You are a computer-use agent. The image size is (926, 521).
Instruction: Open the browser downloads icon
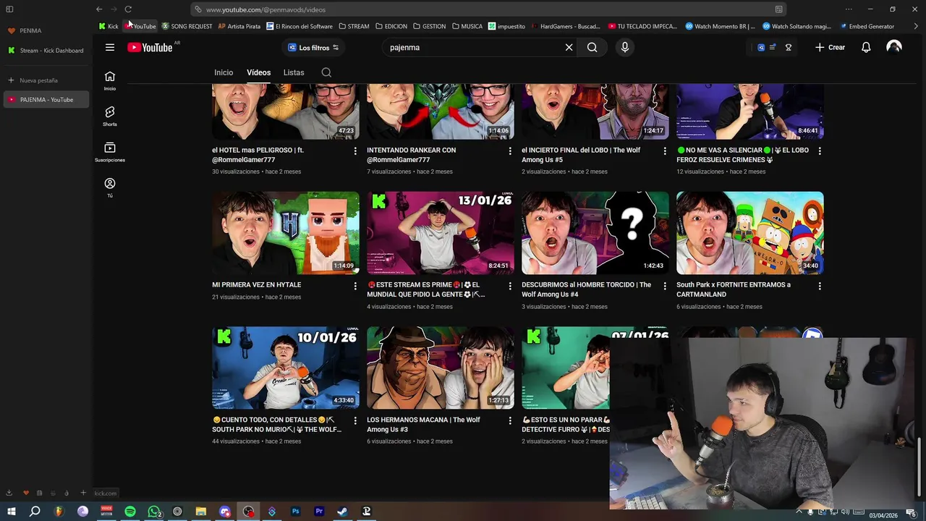9,493
